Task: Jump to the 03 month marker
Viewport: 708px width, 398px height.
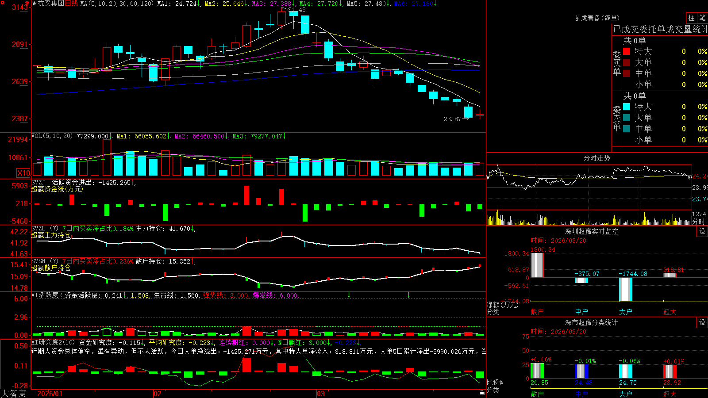Action: click(321, 394)
